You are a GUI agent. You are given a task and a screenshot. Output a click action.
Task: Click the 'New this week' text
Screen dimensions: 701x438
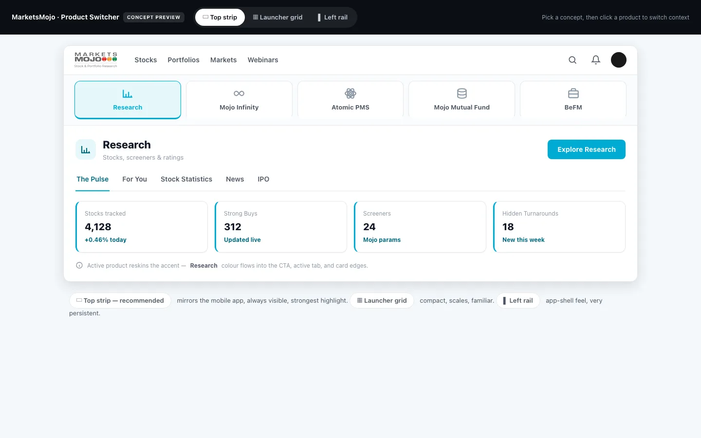[x=523, y=240]
